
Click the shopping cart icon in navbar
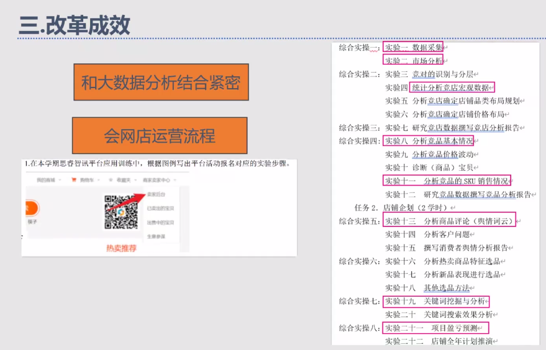[73, 181]
